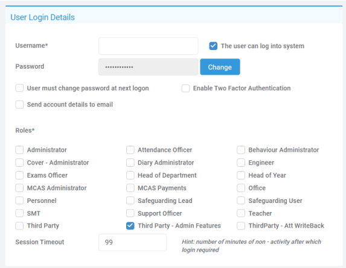Click the Username input field
Screen dimensions: 346x268
point(149,46)
